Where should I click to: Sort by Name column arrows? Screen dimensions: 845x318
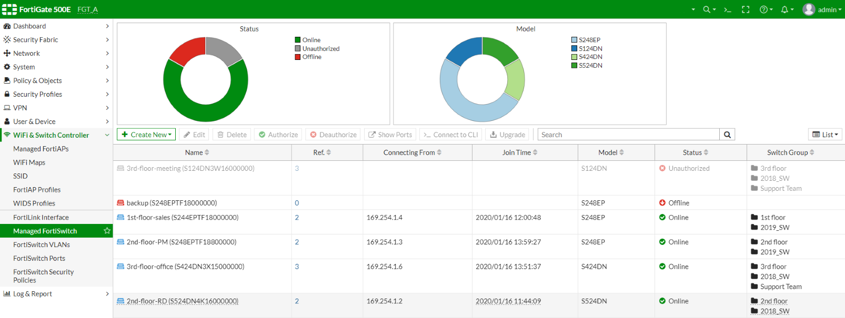(x=207, y=152)
